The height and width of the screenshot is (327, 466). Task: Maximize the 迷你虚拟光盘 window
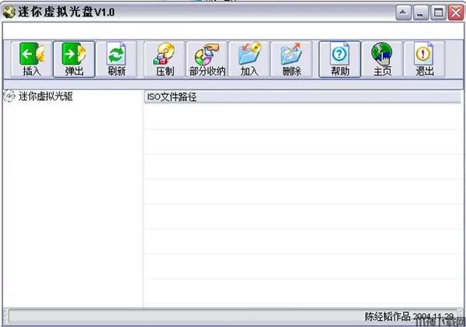pos(438,12)
